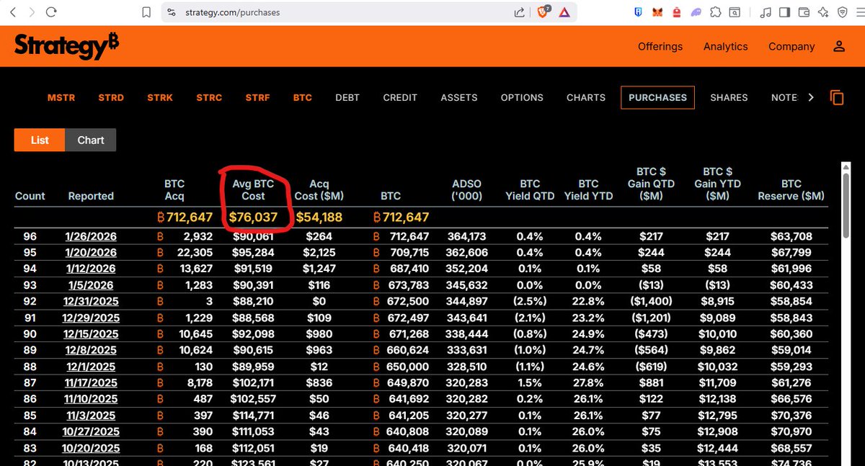Viewport: 865px width, 466px height.
Task: Go to Strategy home via the logo
Action: [66, 45]
